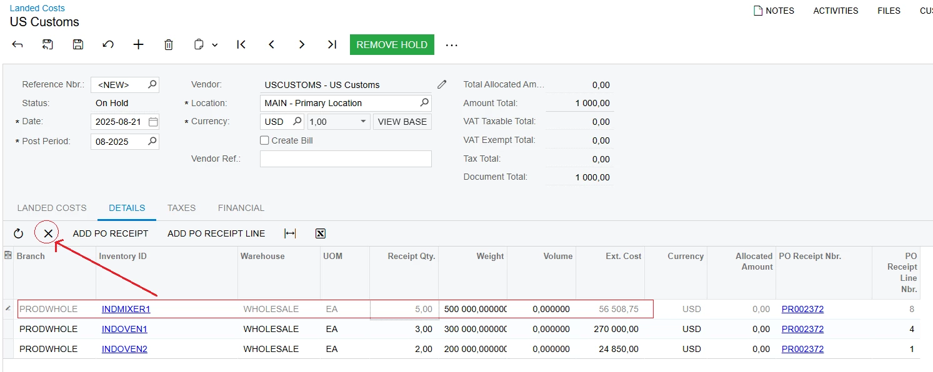933x372 pixels.
Task: Add new record with plus icon
Action: pos(138,44)
